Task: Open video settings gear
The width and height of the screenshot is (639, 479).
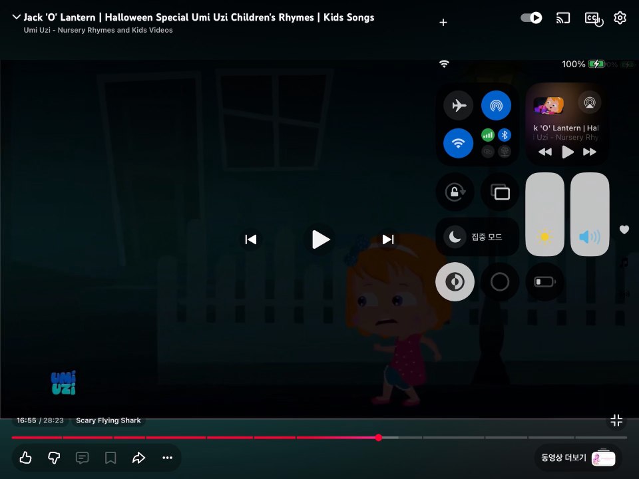Action: point(620,18)
